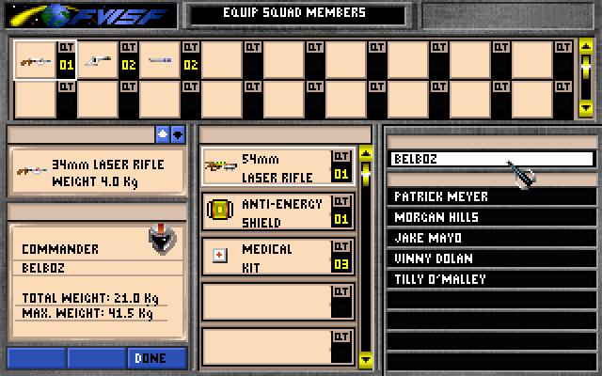Click the FWSF logo banner
The width and height of the screenshot is (602, 376).
coord(91,15)
